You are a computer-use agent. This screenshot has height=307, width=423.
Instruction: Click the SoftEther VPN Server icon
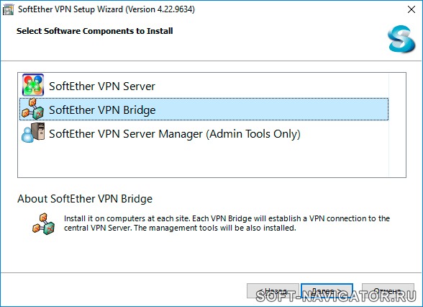33,85
